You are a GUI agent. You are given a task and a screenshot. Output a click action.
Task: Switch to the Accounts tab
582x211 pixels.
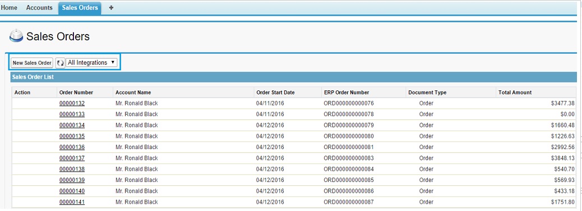point(39,7)
